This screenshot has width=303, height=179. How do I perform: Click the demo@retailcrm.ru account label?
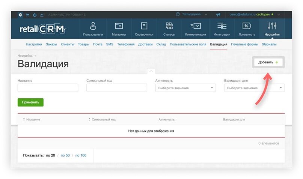tap(242, 15)
